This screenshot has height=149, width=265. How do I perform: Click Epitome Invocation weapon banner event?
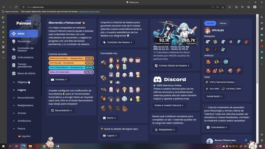click(x=71, y=58)
